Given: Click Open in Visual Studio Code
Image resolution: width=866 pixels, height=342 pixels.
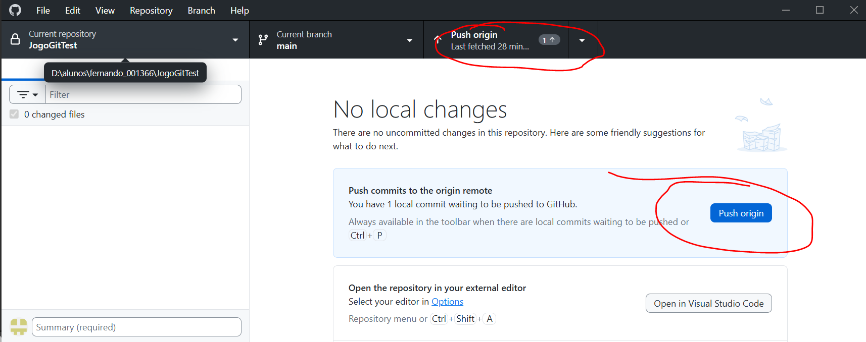Looking at the screenshot, I should pos(708,303).
